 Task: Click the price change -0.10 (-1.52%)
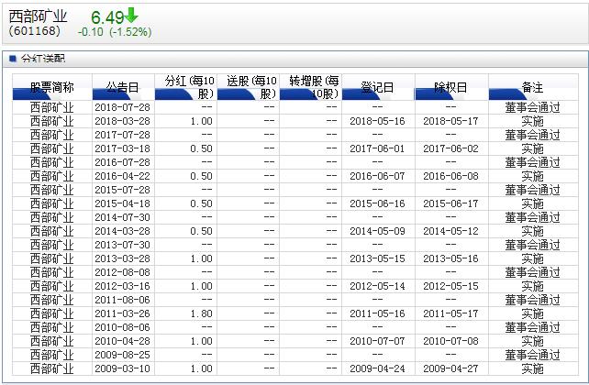115,32
